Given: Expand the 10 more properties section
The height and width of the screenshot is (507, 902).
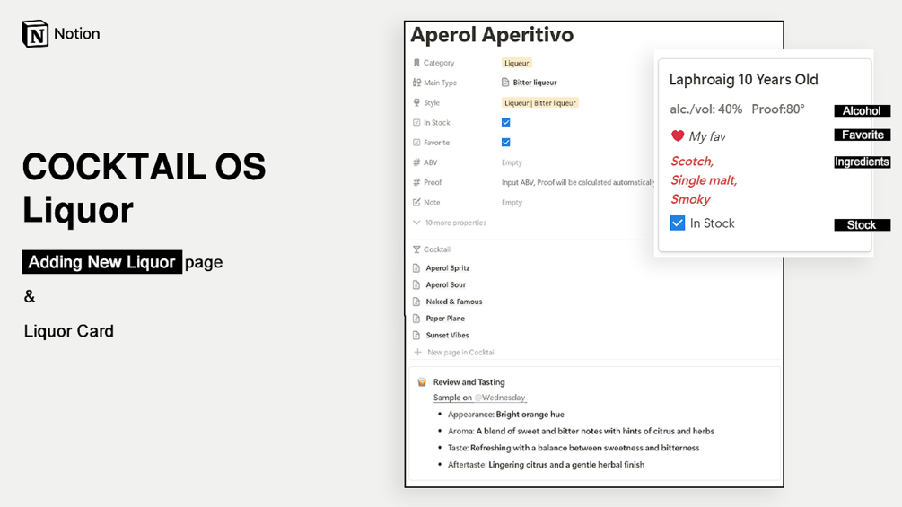Looking at the screenshot, I should [450, 223].
